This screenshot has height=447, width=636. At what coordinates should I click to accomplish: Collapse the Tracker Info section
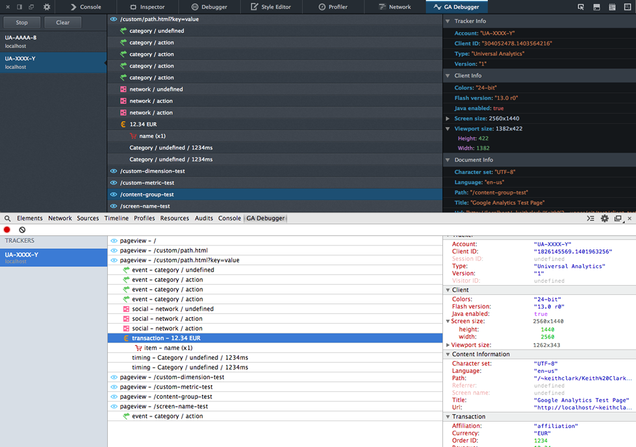(448, 21)
